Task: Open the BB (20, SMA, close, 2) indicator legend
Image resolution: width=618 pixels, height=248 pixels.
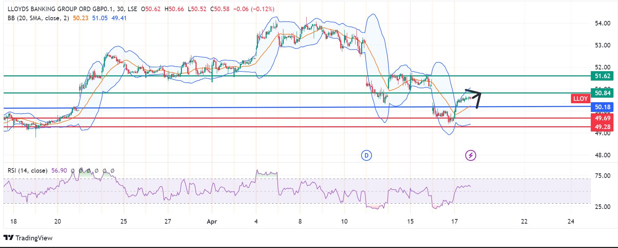Action: point(38,18)
